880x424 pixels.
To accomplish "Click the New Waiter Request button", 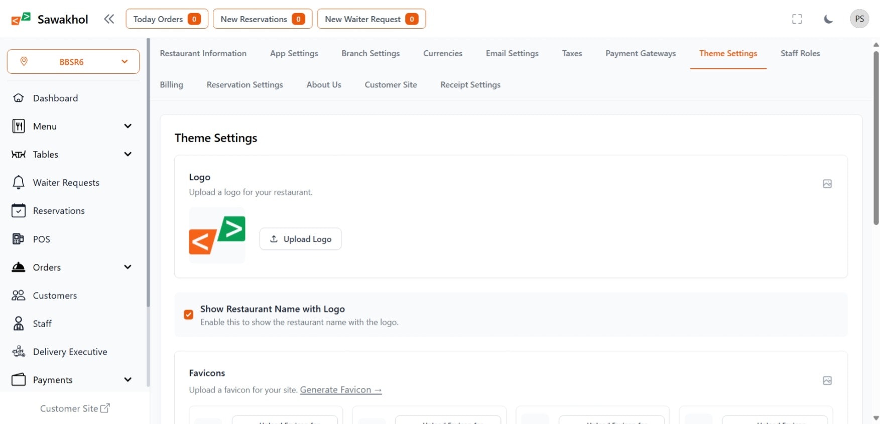I will [x=371, y=19].
